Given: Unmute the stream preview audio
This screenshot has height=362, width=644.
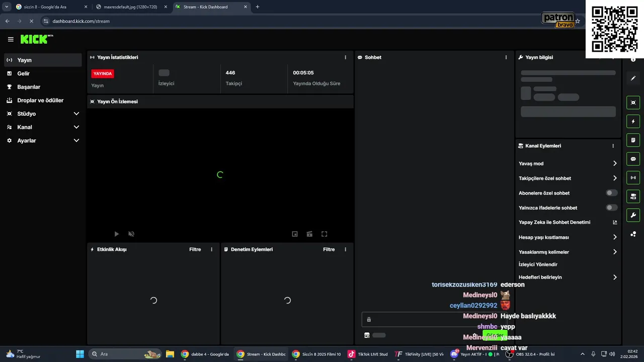Looking at the screenshot, I should 131,234.
